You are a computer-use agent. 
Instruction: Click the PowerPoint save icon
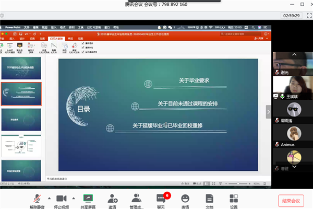[20, 34]
